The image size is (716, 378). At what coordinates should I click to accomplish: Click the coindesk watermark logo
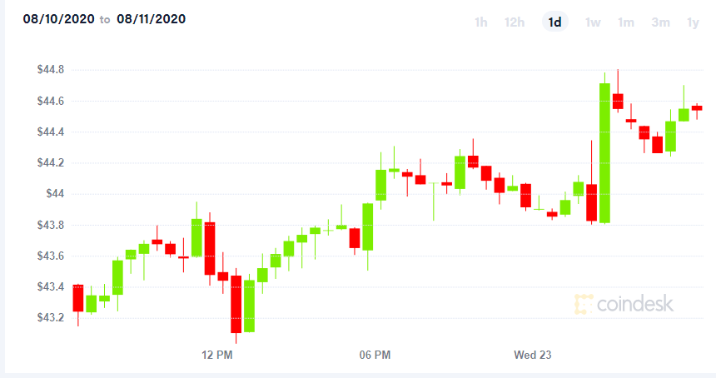[x=624, y=304]
